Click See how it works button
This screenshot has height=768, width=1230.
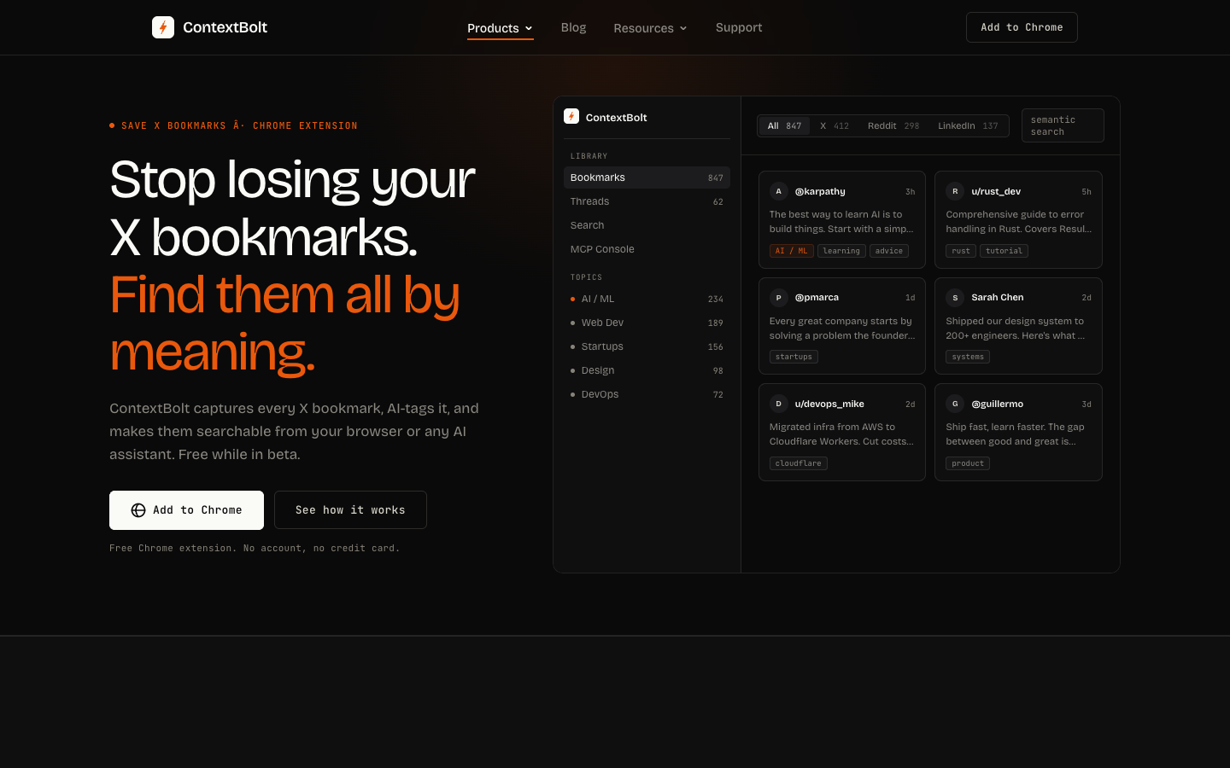350,510
